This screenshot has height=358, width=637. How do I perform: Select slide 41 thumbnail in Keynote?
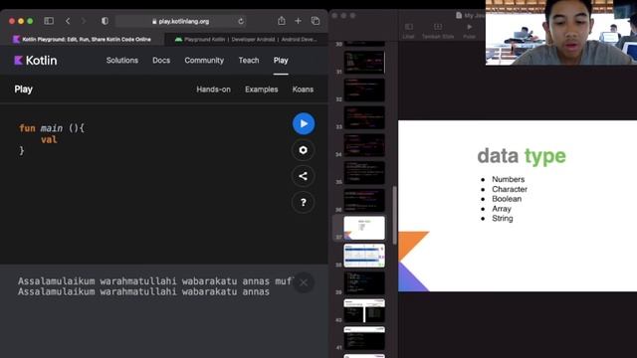[364, 338]
